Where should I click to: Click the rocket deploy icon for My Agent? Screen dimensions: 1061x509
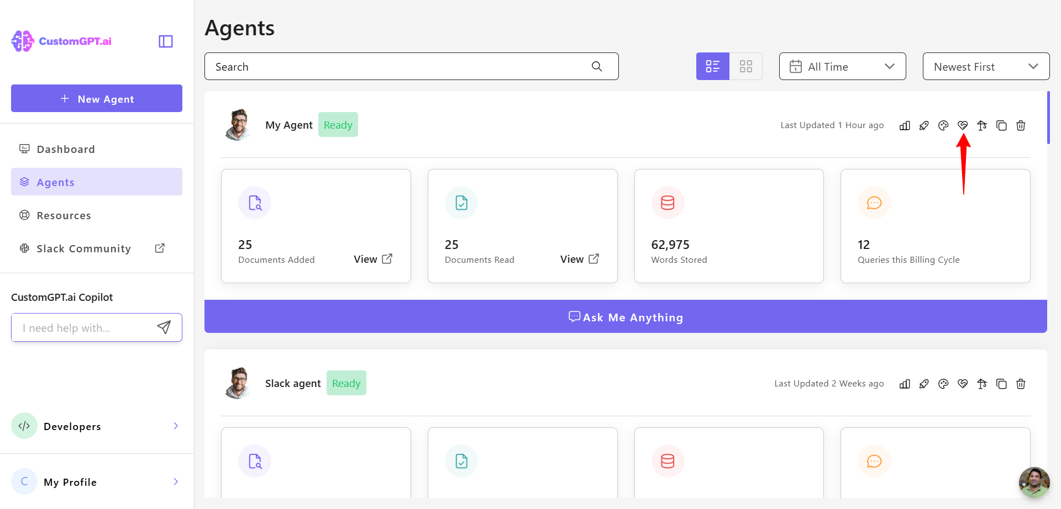(924, 125)
